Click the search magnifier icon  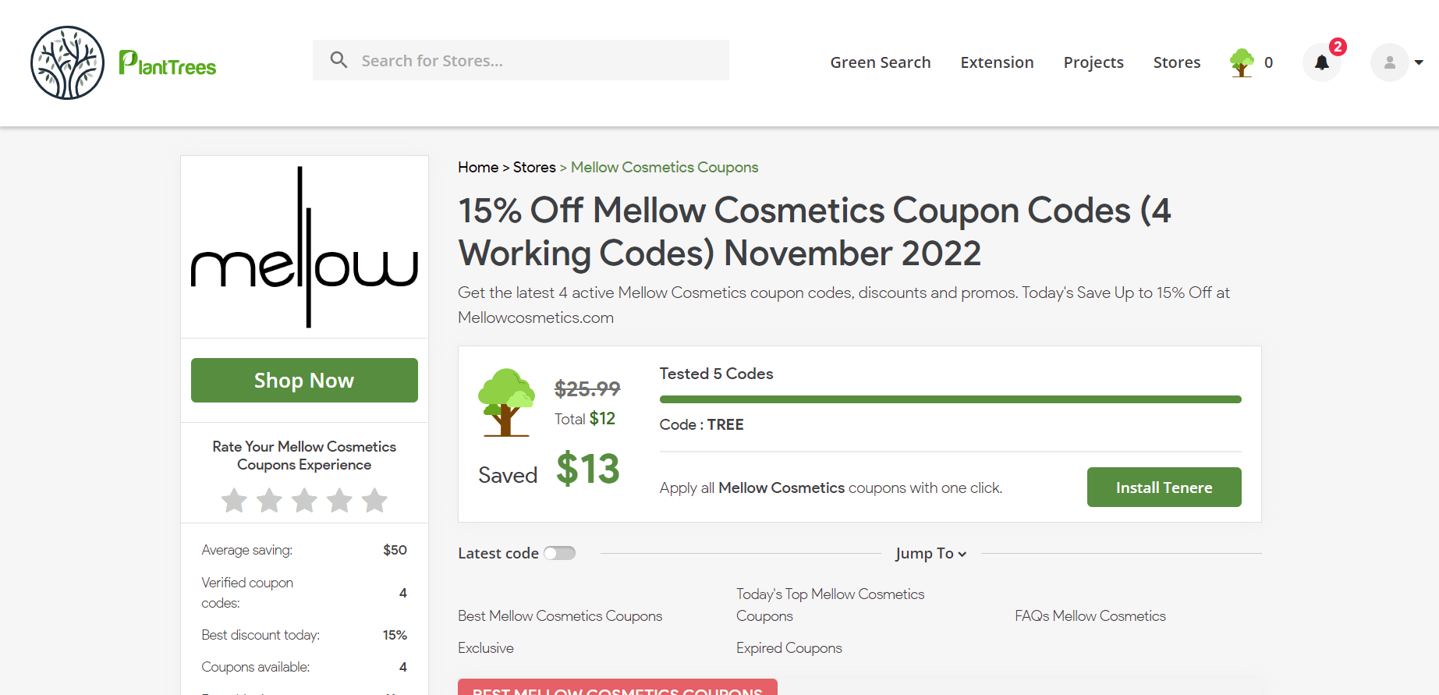coord(338,60)
